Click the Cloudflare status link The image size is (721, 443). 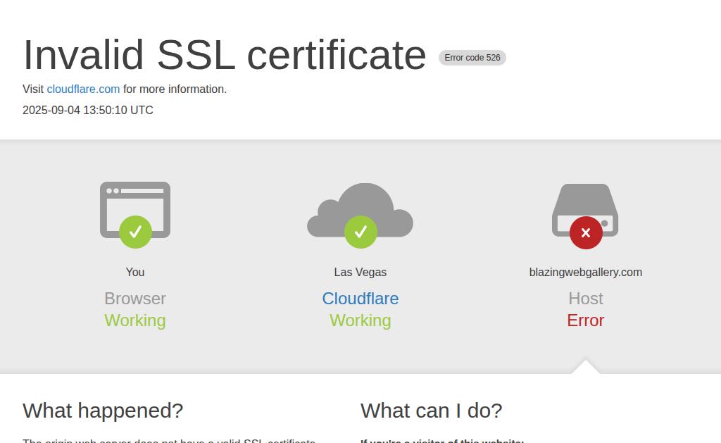(x=360, y=299)
